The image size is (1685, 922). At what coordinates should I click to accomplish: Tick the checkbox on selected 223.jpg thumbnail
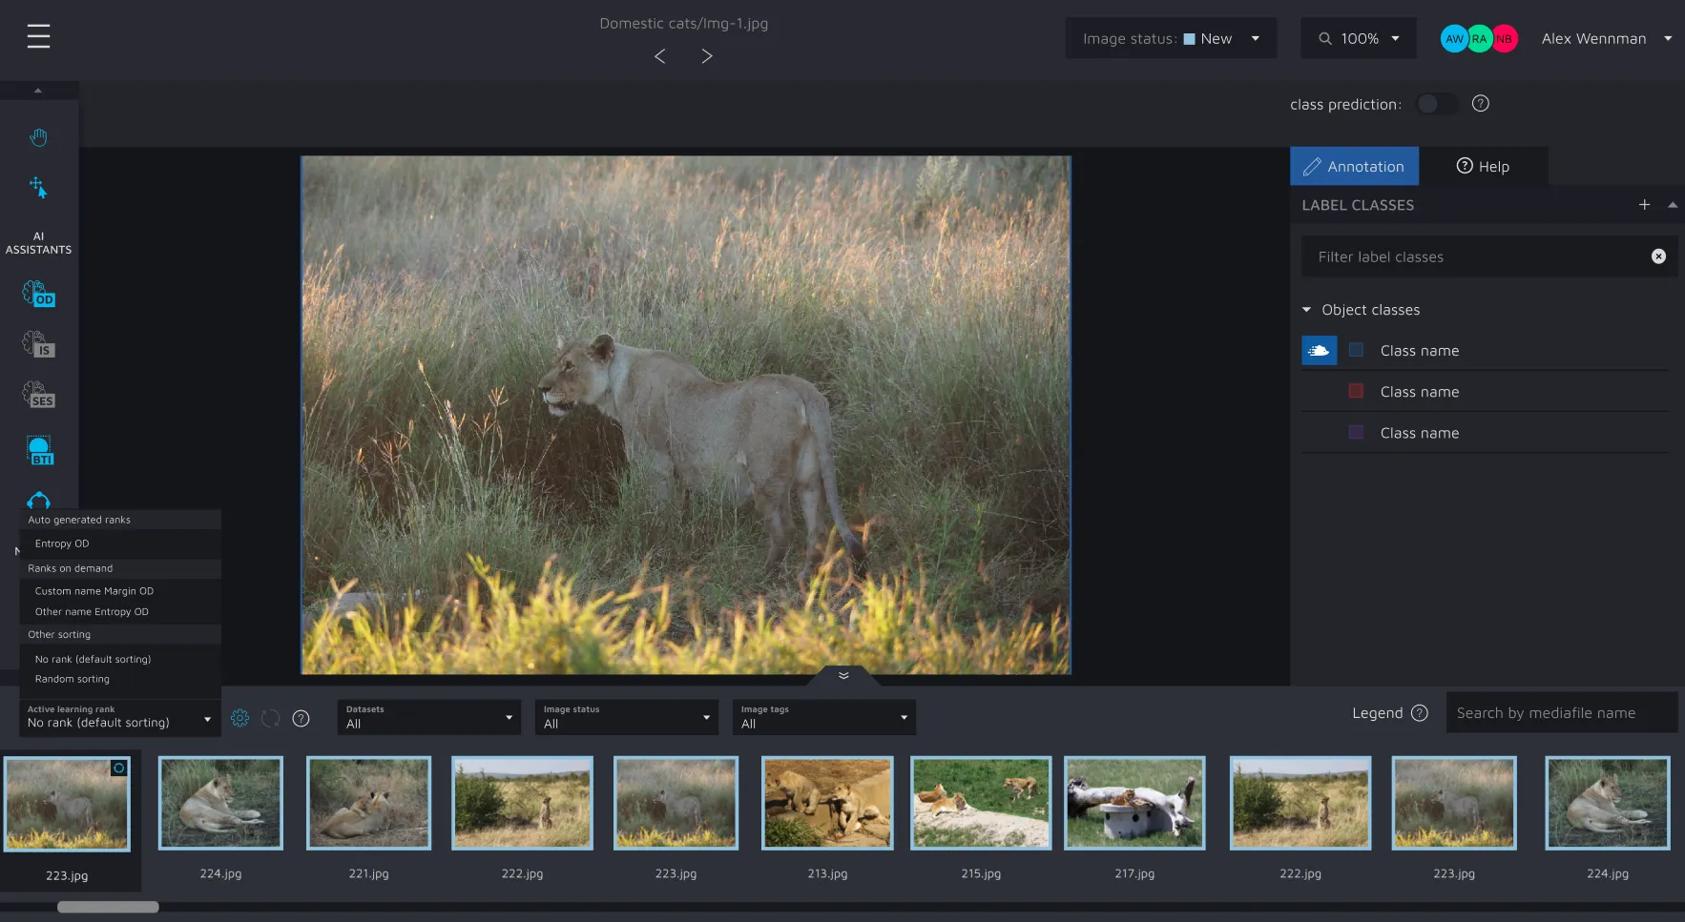(x=119, y=768)
